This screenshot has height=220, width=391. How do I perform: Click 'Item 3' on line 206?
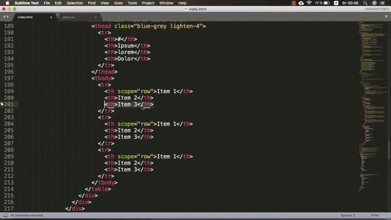tap(127, 137)
